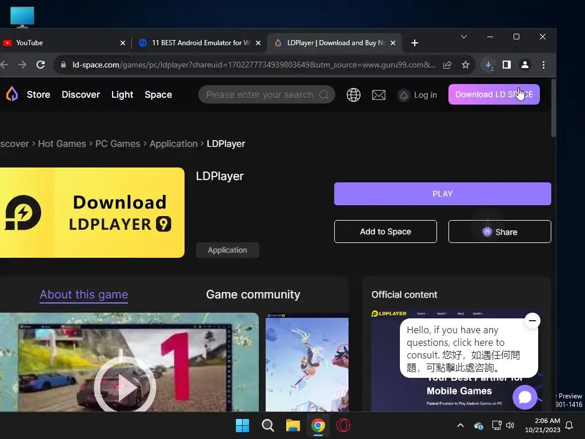View site security lock info

point(63,65)
